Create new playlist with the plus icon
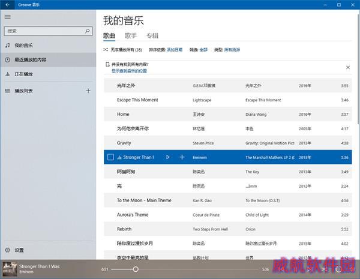 88,91
